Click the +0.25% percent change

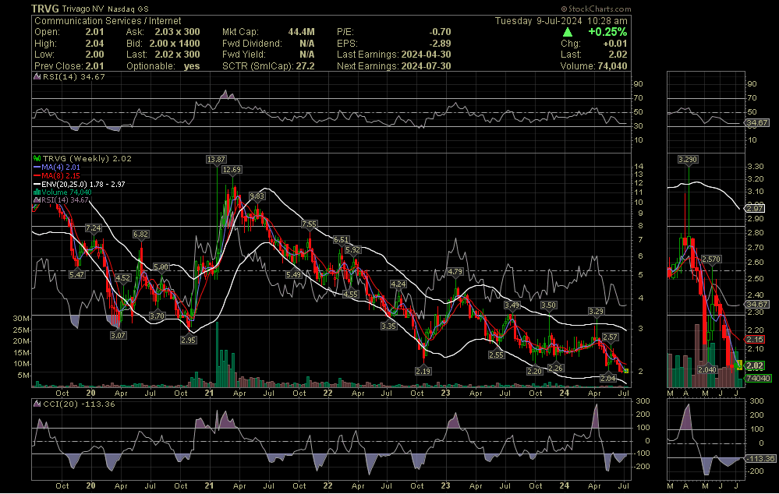pyautogui.click(x=607, y=32)
